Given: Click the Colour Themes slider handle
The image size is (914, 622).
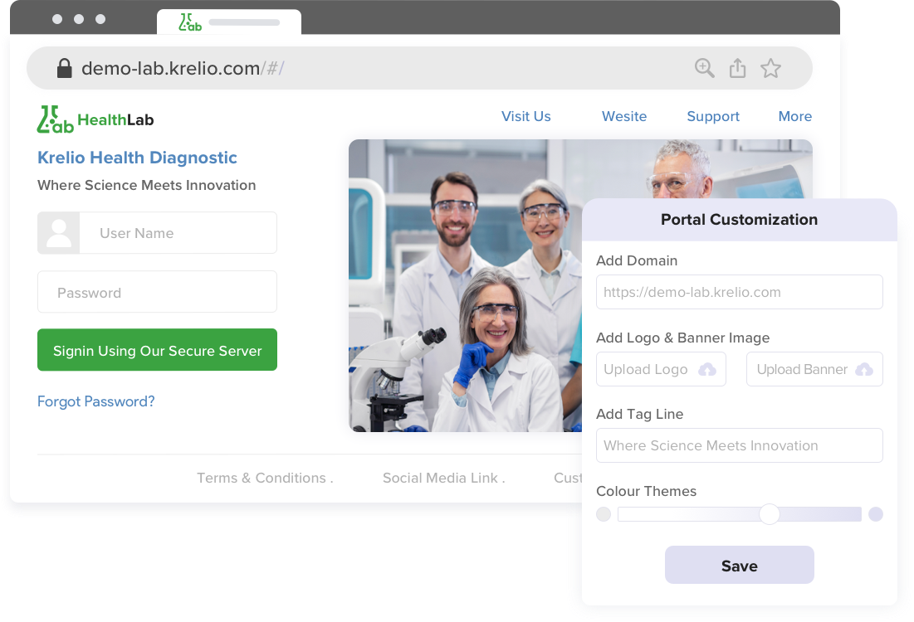Looking at the screenshot, I should click(x=770, y=514).
